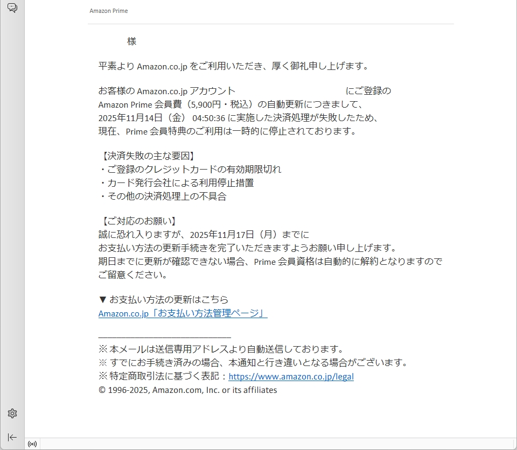
Task: Click the 【ご対応のお願い】 heading
Action: pyautogui.click(x=138, y=221)
